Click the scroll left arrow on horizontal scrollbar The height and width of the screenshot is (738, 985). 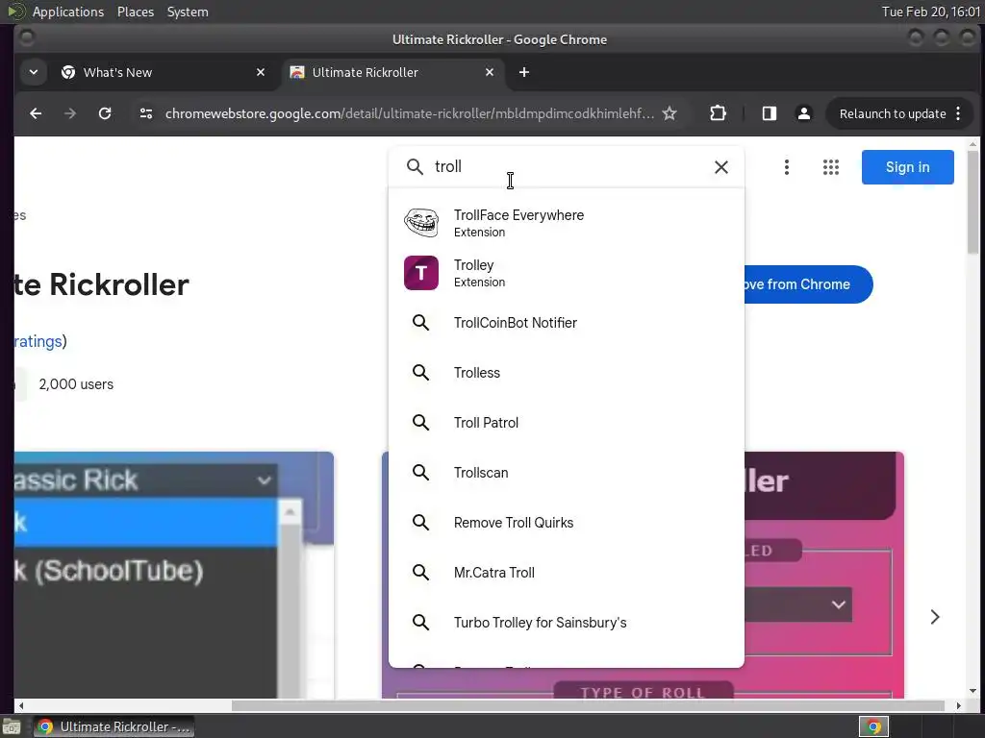pos(21,706)
